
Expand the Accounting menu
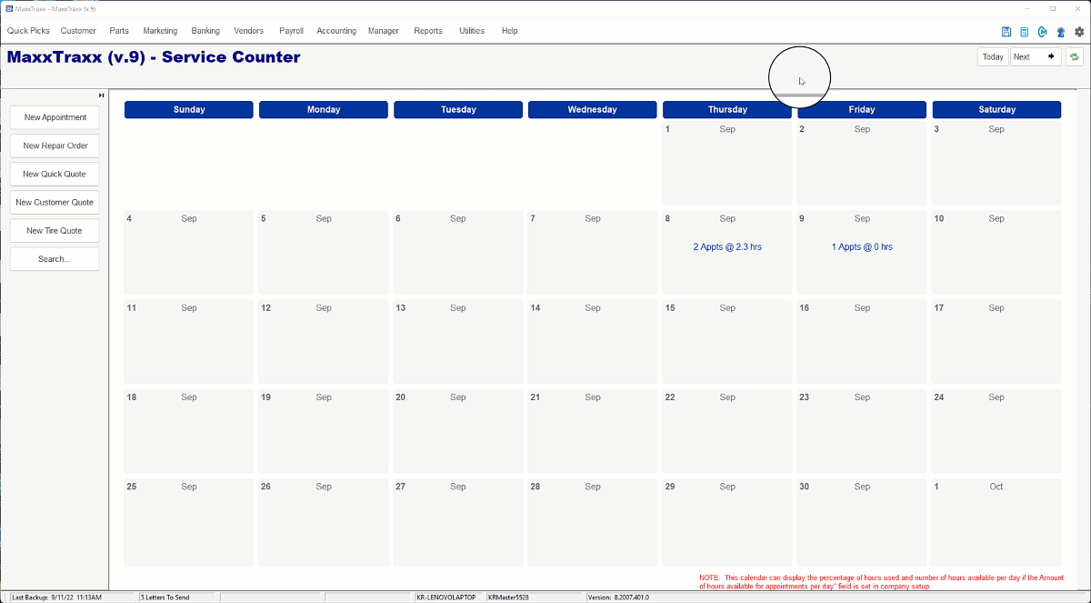pyautogui.click(x=336, y=31)
